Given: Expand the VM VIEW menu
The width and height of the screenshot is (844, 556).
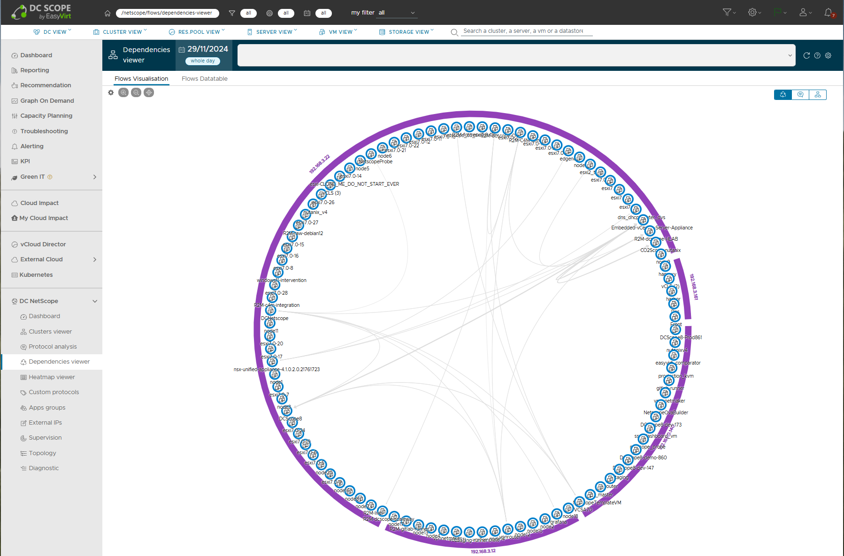Looking at the screenshot, I should pyautogui.click(x=338, y=32).
